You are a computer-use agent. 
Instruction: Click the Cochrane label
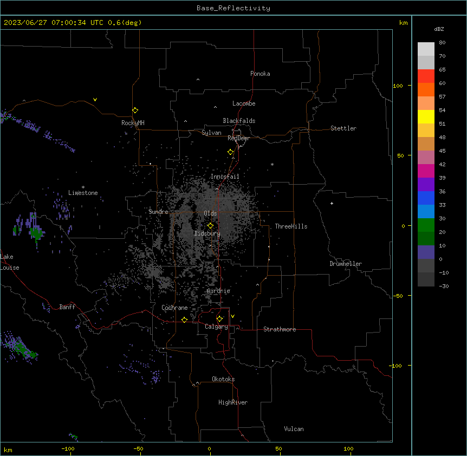[x=174, y=308]
